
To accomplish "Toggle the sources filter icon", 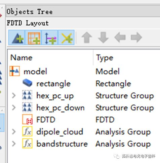I will (50, 37).
